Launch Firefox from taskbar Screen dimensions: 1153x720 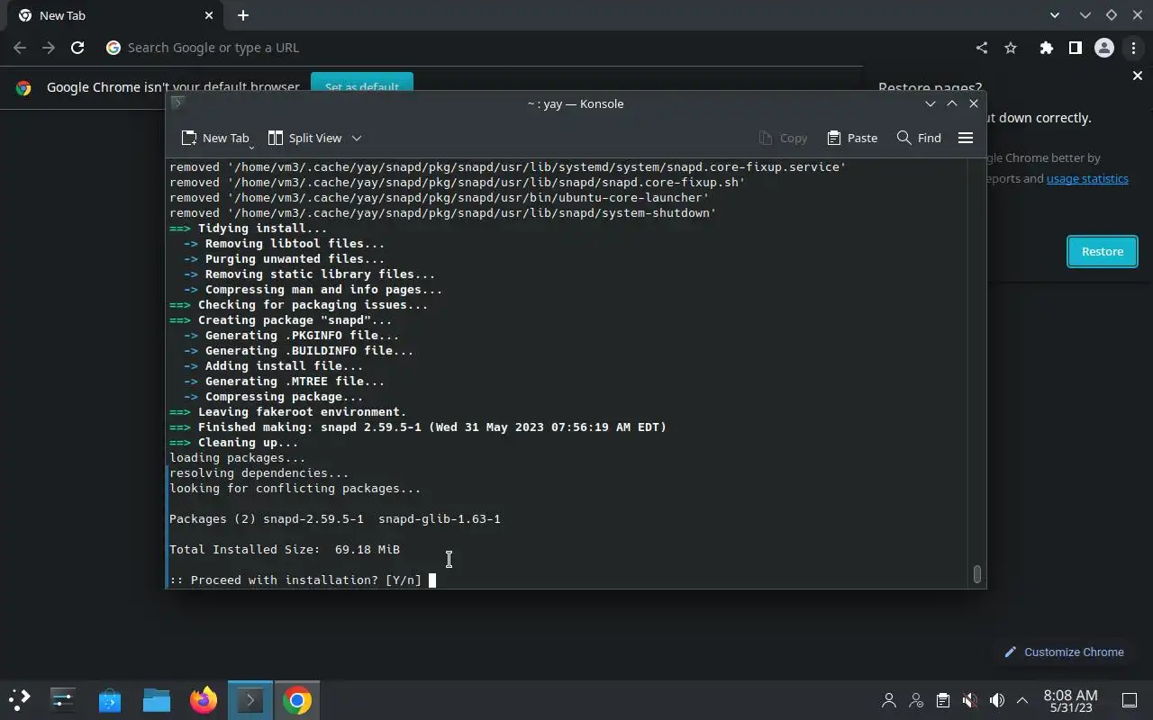(x=204, y=699)
